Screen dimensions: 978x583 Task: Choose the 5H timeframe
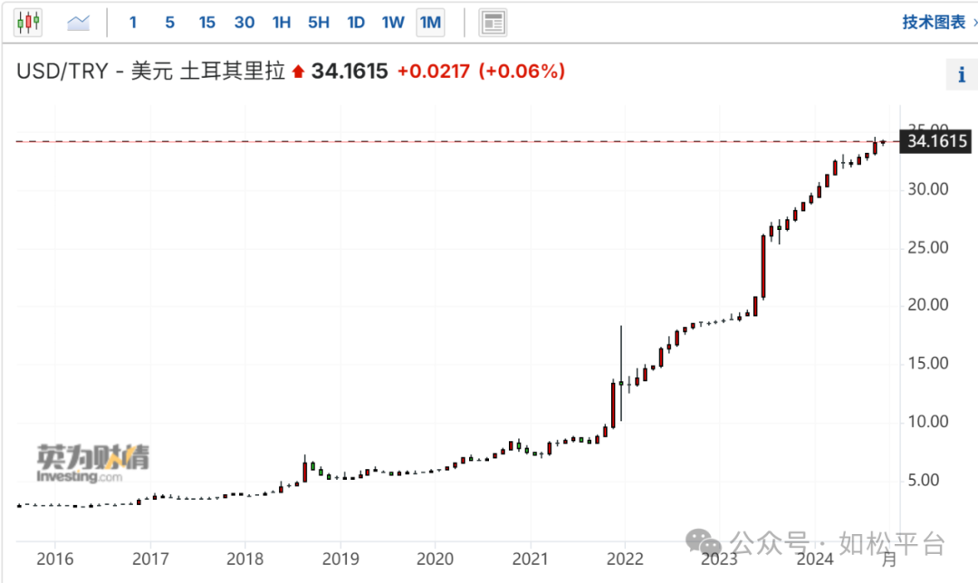pos(318,23)
